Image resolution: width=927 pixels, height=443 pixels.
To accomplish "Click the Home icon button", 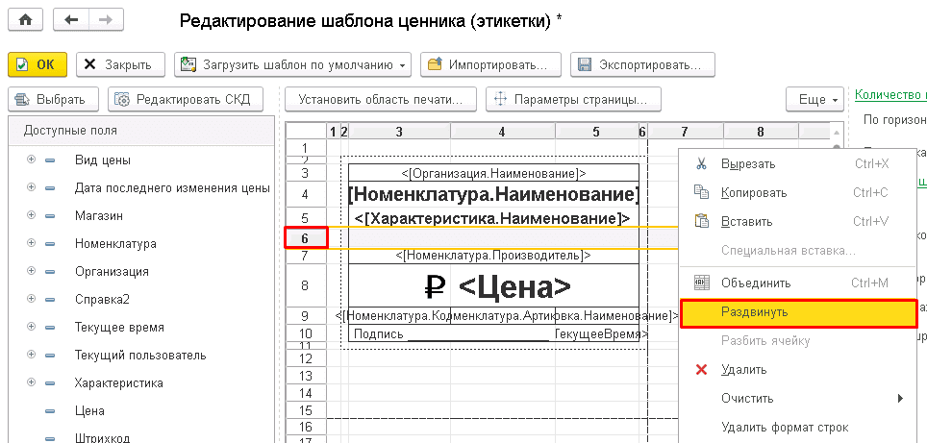I will [26, 19].
